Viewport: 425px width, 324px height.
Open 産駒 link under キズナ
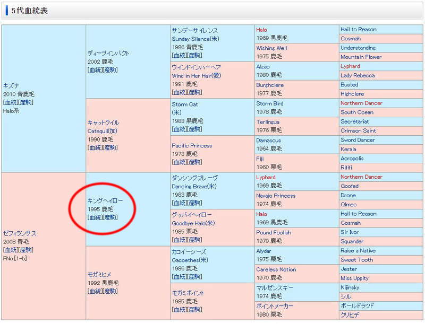25,102
